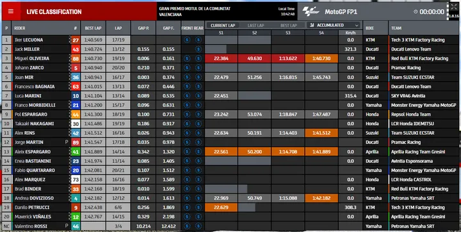This screenshot has height=232, width=461.
Task: Click Petrucci's orange 22.629 sector time
Action: (x=221, y=207)
